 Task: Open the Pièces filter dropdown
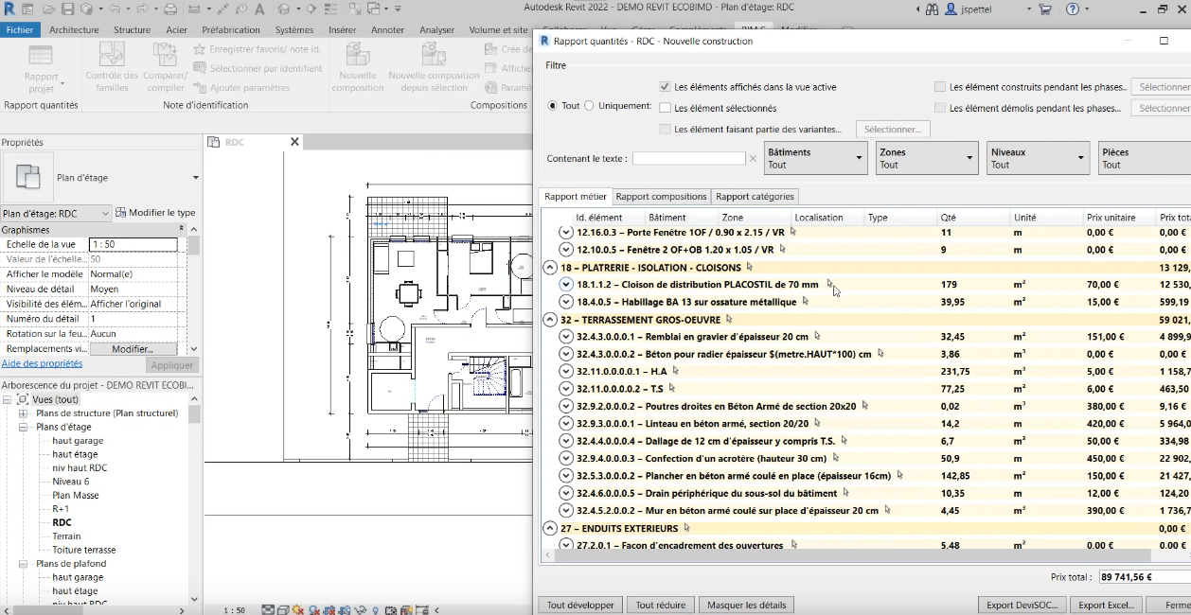coord(1144,158)
